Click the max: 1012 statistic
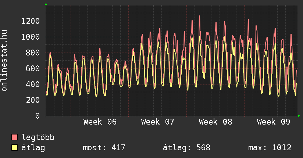The image size is (303, 158). coord(270,148)
